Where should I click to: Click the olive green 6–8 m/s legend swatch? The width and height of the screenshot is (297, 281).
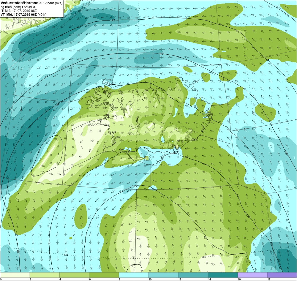pyautogui.click(x=104, y=275)
